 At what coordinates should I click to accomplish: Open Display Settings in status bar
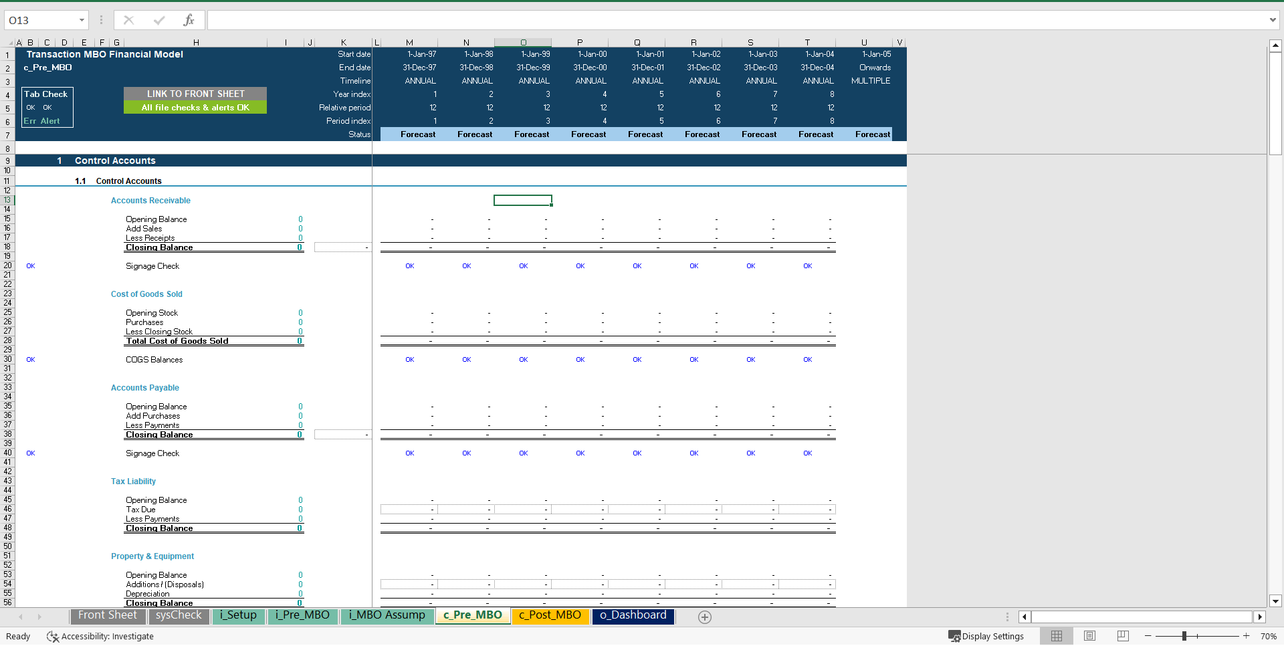(x=986, y=637)
